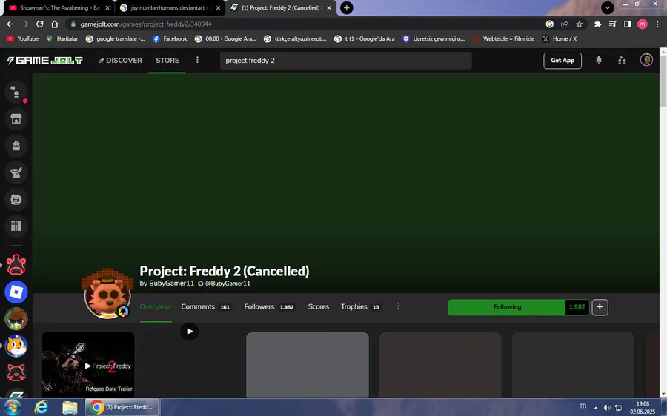Viewport: 667px width, 416px height.
Task: Open the YouTube bookmark
Action: 22,38
